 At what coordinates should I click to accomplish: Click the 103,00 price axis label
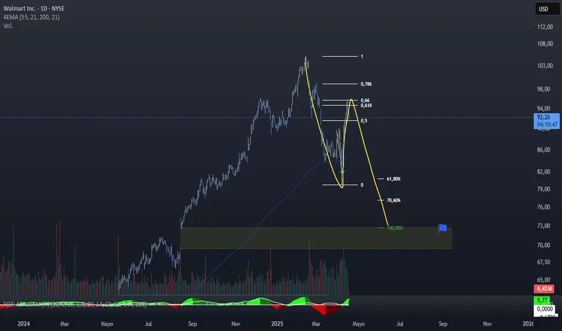pyautogui.click(x=545, y=66)
